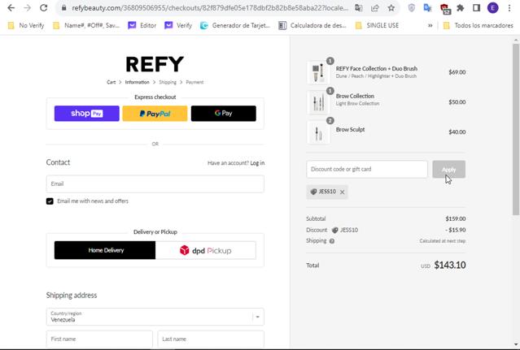Click the Brow Sculpt product name
Viewport: 520px width, 350px height.
pyautogui.click(x=350, y=130)
